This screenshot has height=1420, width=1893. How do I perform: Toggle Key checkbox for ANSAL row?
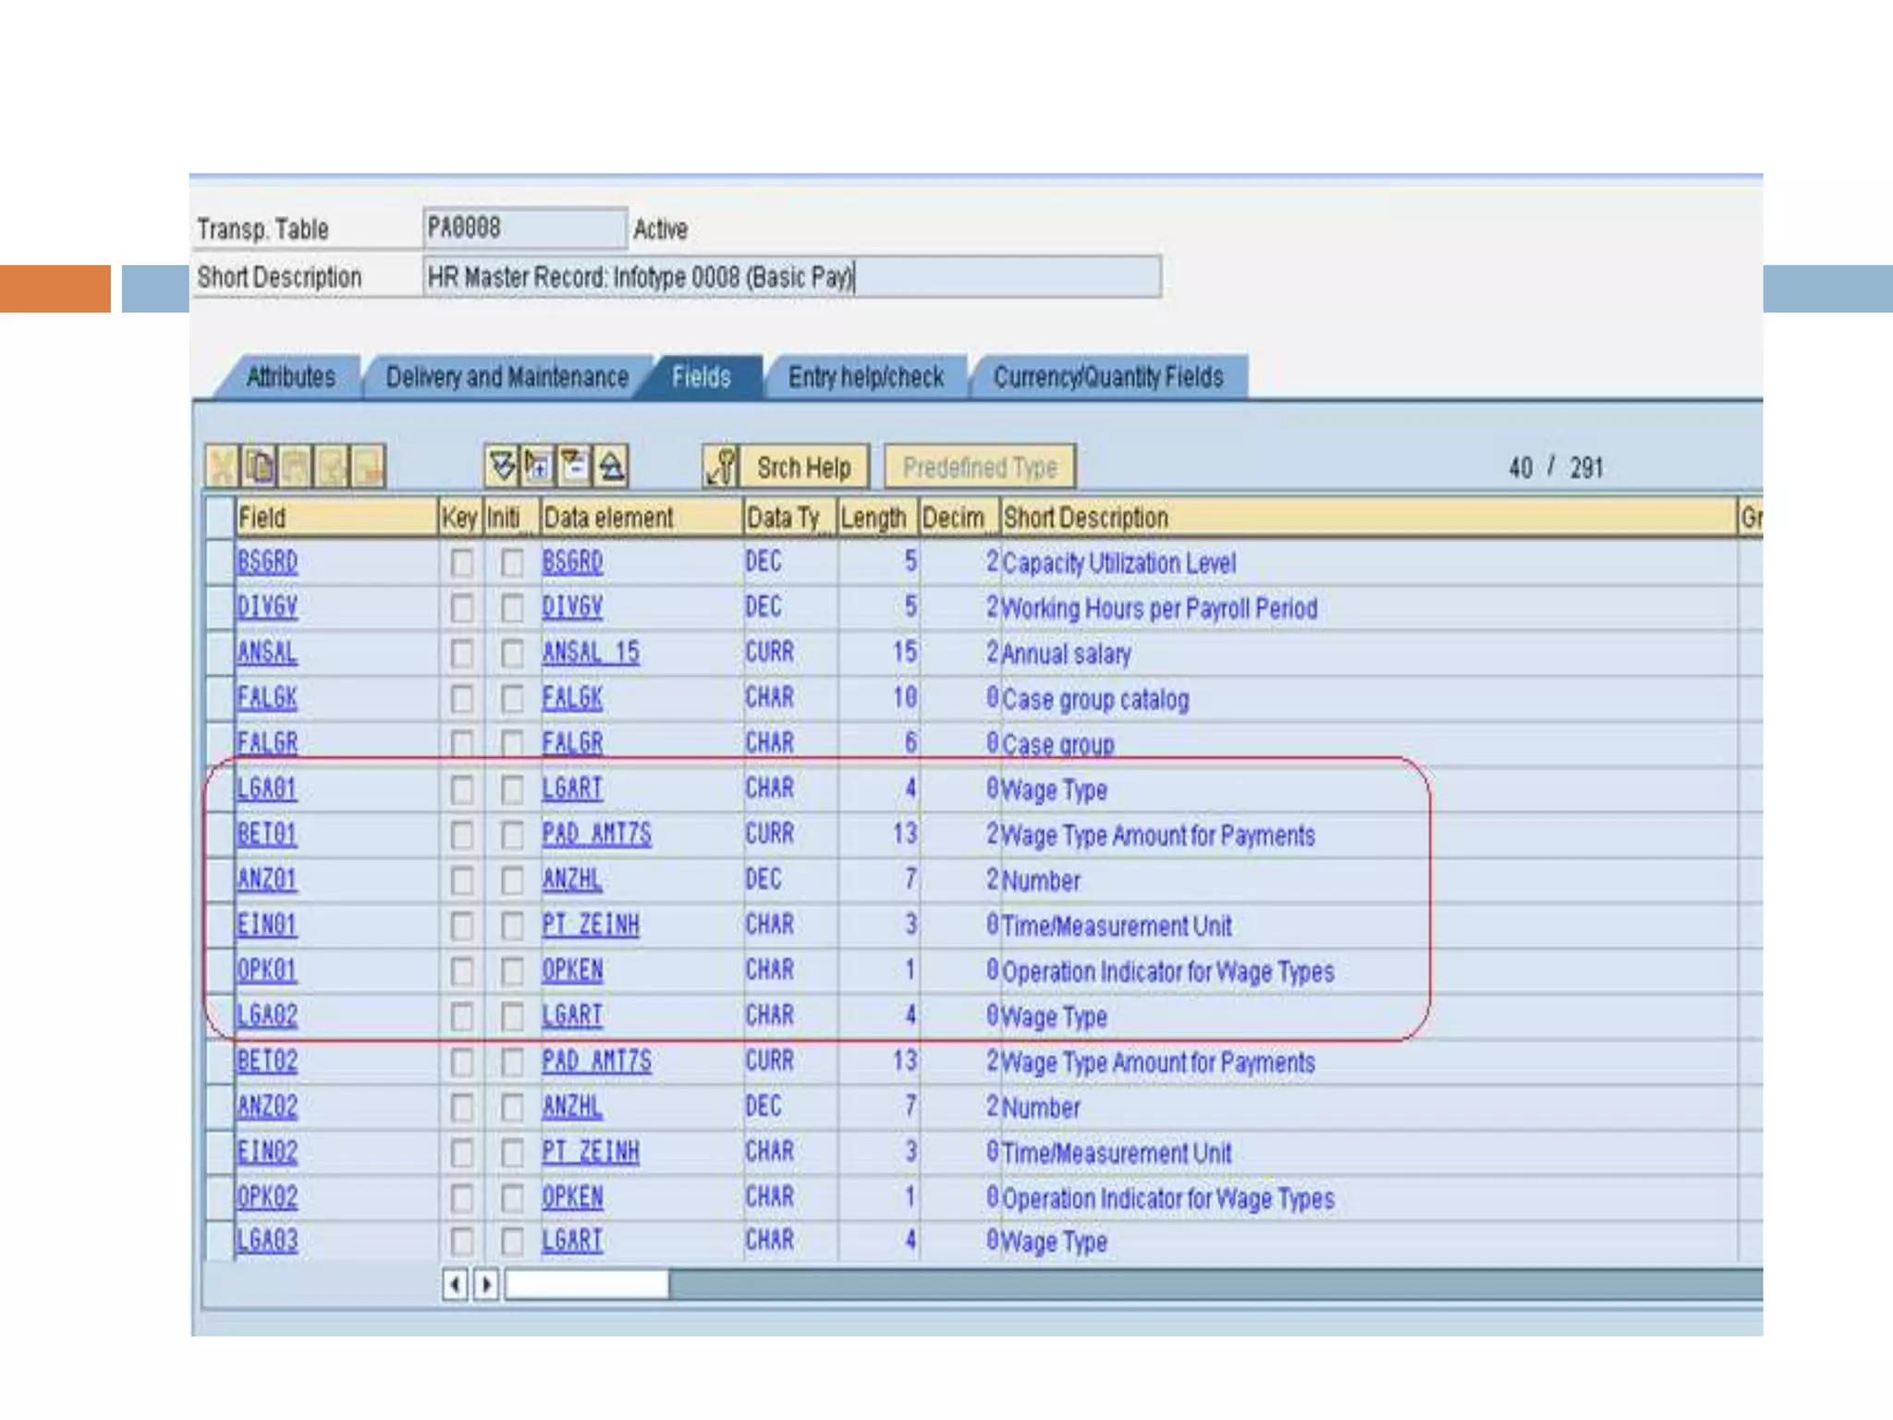pyautogui.click(x=462, y=654)
